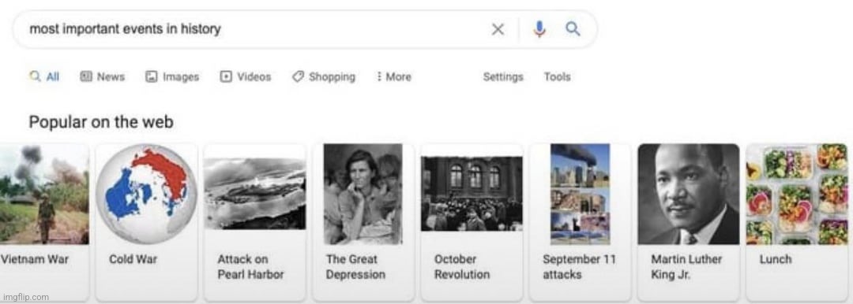Clear the search query with the X icon
This screenshot has width=853, height=304.
[x=498, y=29]
